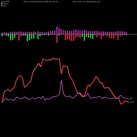Click the '2M' volume value label
The width and height of the screenshot is (137, 137).
tap(131, 98)
